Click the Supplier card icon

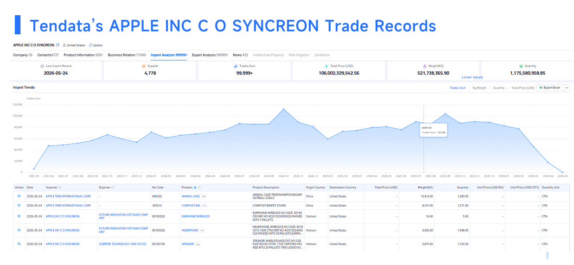[143, 66]
